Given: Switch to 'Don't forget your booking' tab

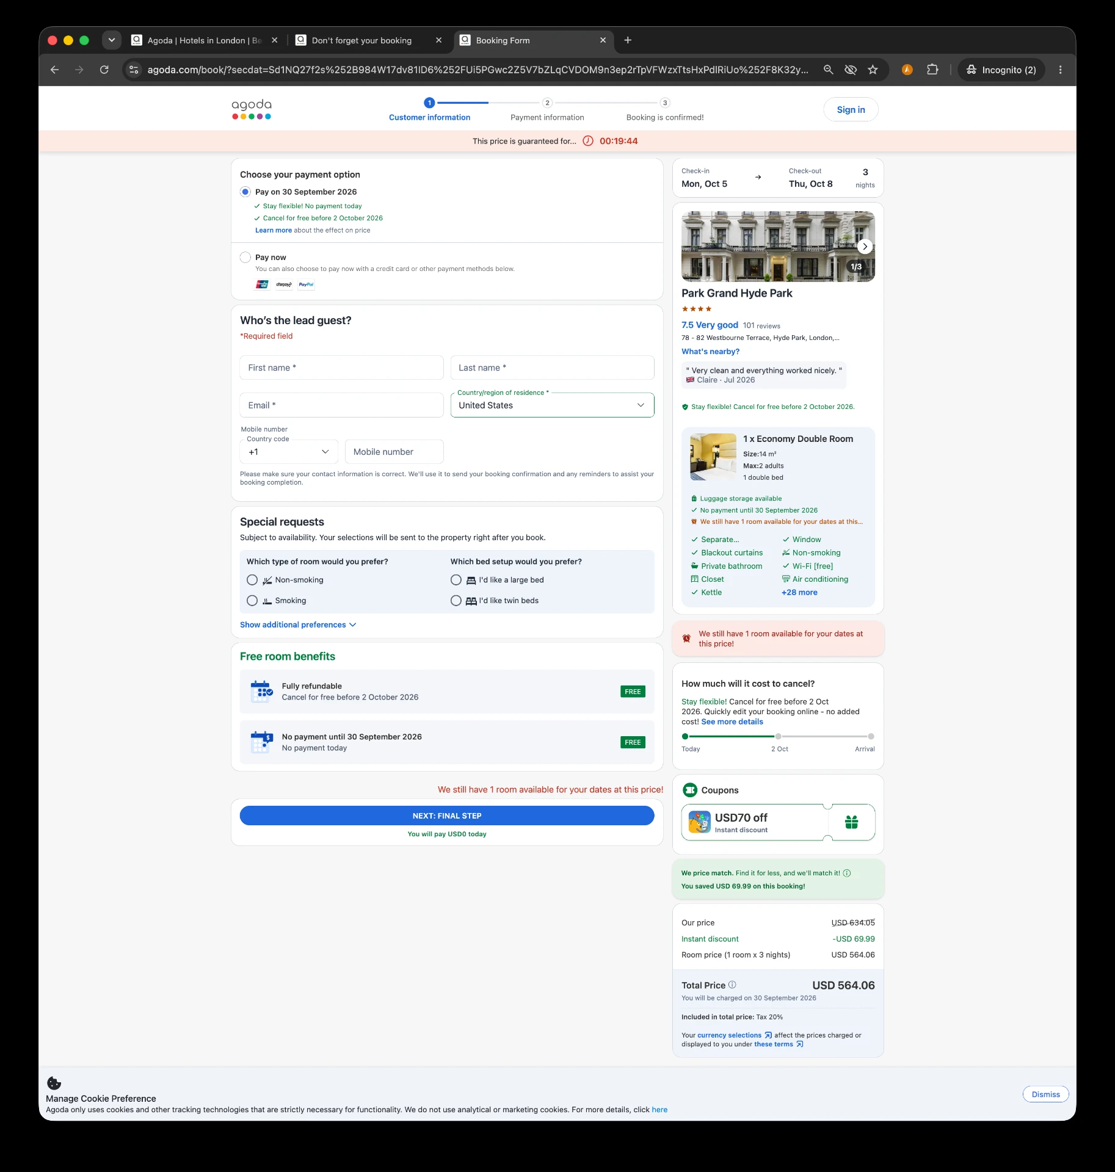Looking at the screenshot, I should pyautogui.click(x=370, y=40).
